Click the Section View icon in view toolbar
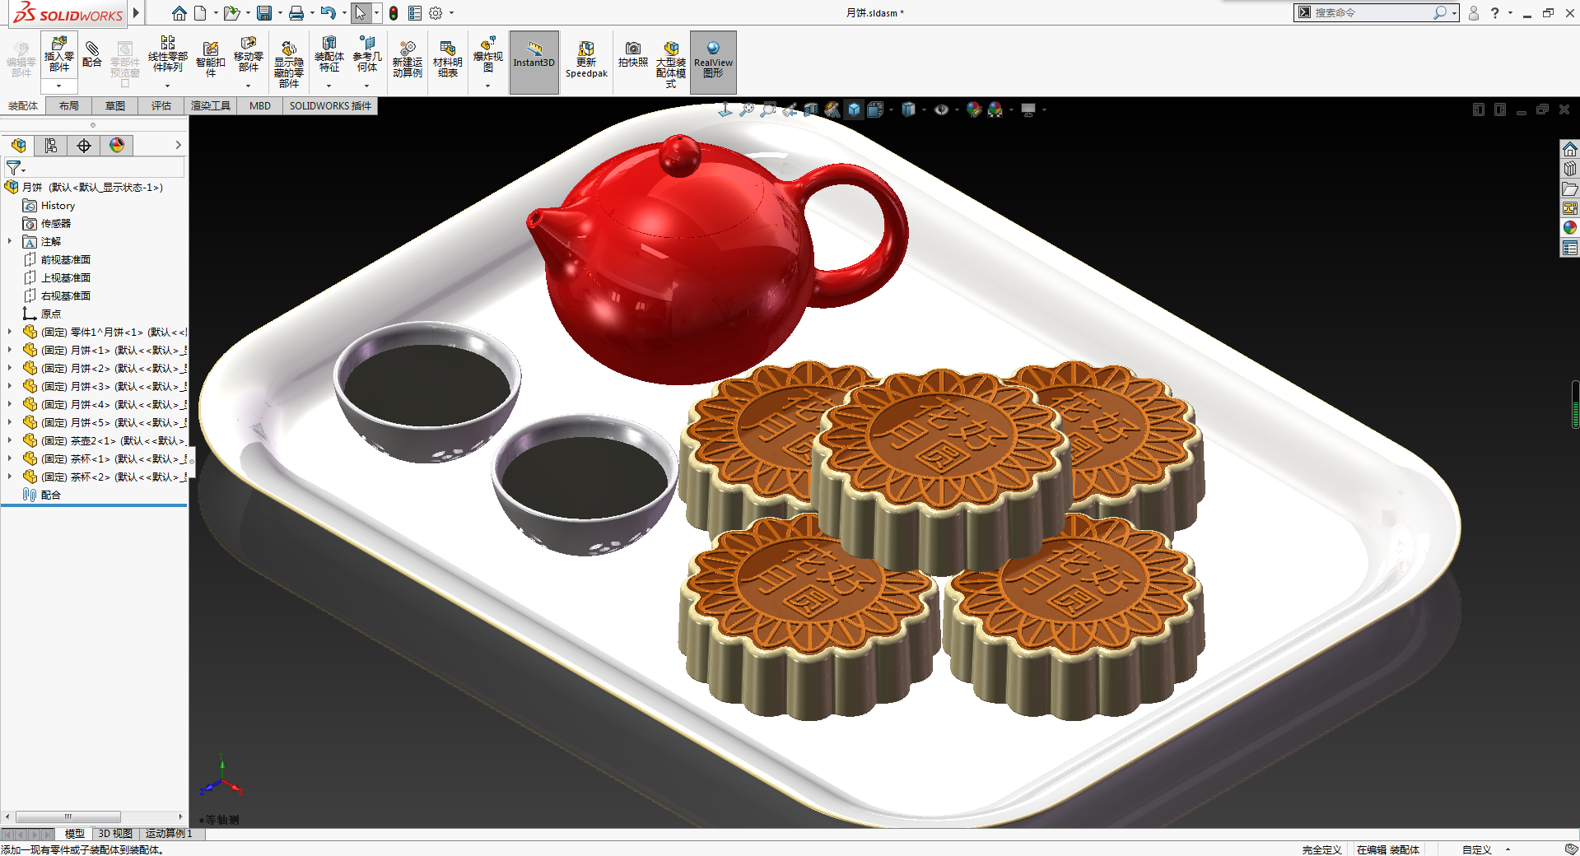Image resolution: width=1580 pixels, height=856 pixels. 811,109
